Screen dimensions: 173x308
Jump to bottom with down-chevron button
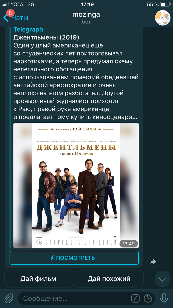tap(162, 279)
